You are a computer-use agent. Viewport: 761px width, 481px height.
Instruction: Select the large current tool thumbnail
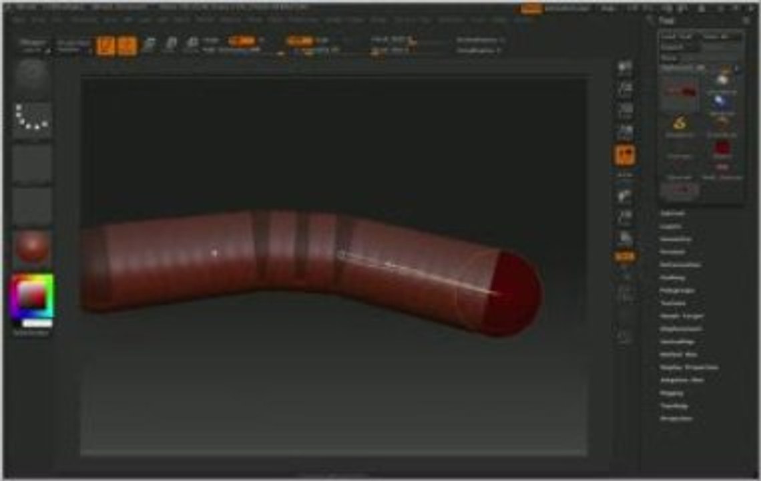coord(680,92)
